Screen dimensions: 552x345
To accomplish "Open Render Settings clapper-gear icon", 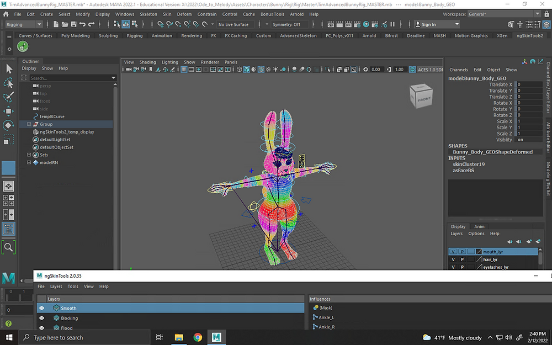I will [x=357, y=24].
